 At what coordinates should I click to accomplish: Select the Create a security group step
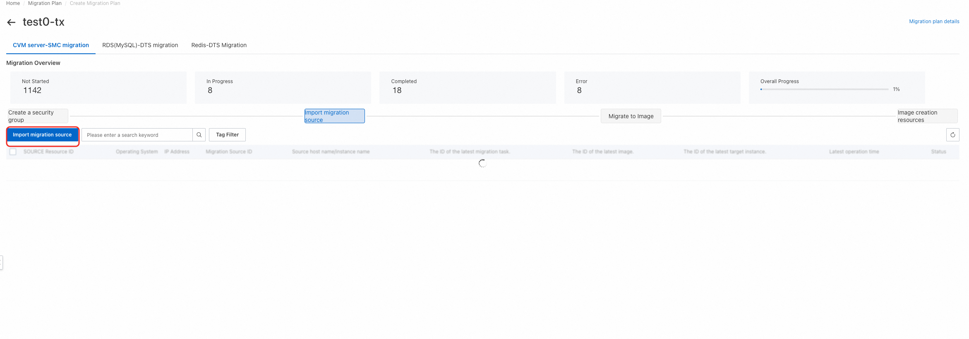click(38, 116)
